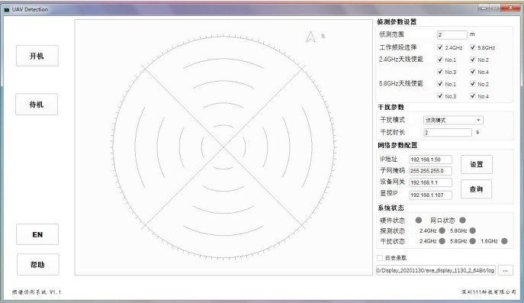Click the 子网掩码 field showing 255.255.255.0
Viewport: 524px width, 303px height.
pos(430,171)
